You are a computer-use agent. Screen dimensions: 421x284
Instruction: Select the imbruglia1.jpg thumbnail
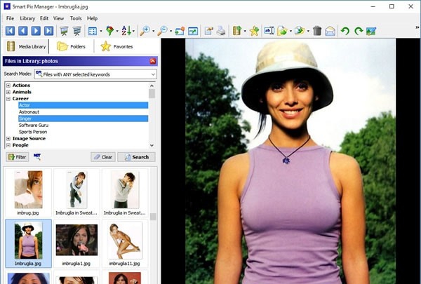click(x=76, y=244)
